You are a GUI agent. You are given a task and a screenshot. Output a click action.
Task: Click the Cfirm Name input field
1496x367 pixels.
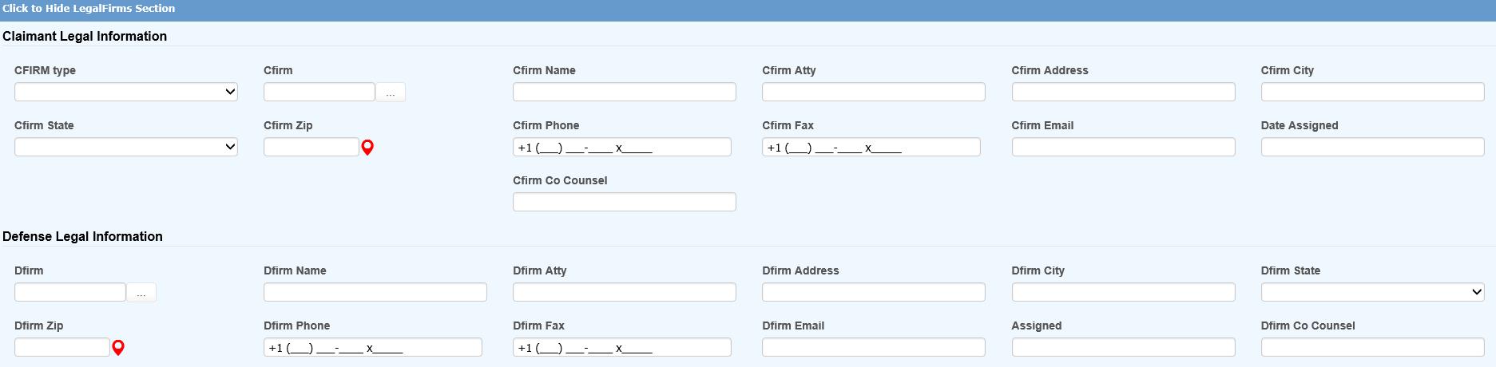coord(624,92)
